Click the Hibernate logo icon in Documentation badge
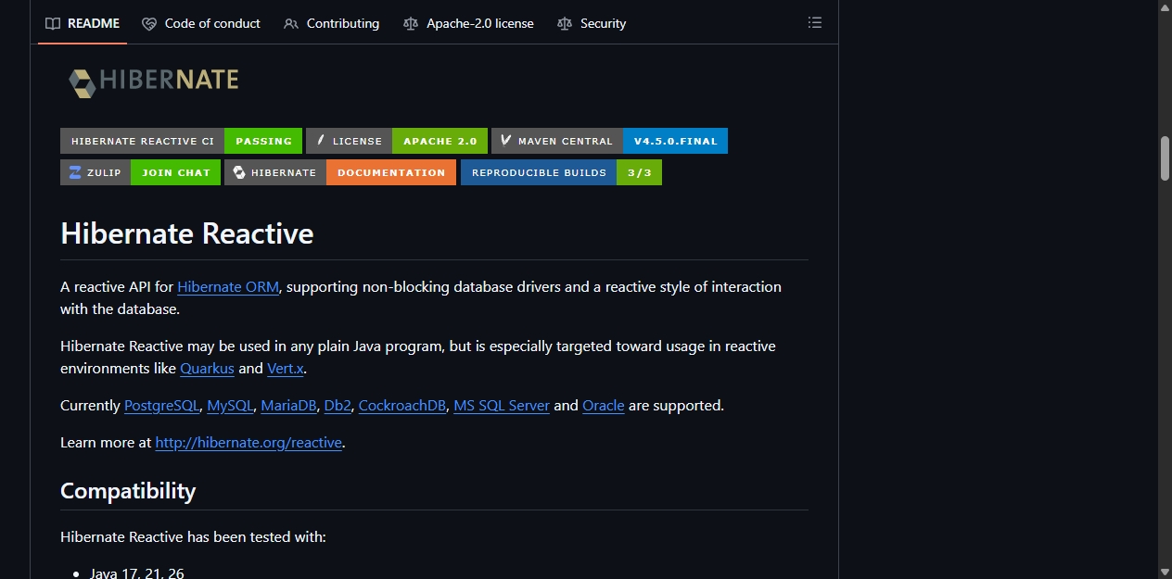The height and width of the screenshot is (579, 1172). coord(239,172)
